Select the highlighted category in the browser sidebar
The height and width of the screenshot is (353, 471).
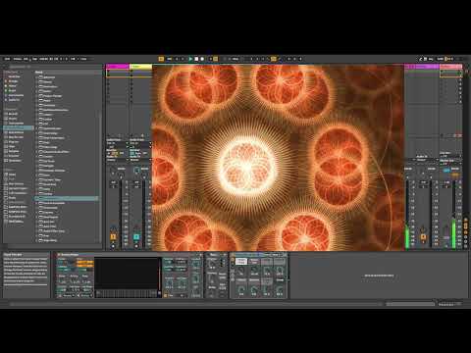19,127
